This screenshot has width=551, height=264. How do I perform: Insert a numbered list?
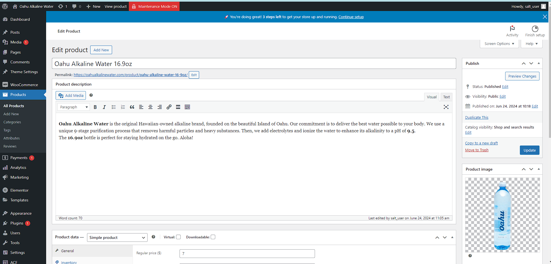(x=123, y=107)
